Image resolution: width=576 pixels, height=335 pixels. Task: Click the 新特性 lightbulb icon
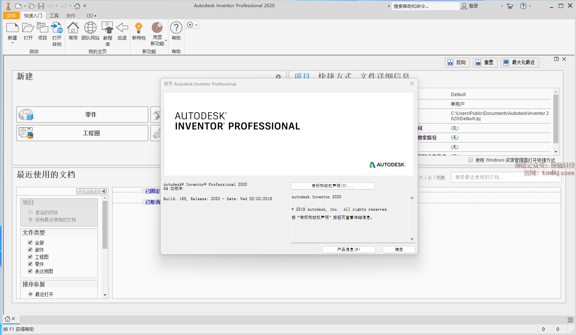(x=139, y=28)
